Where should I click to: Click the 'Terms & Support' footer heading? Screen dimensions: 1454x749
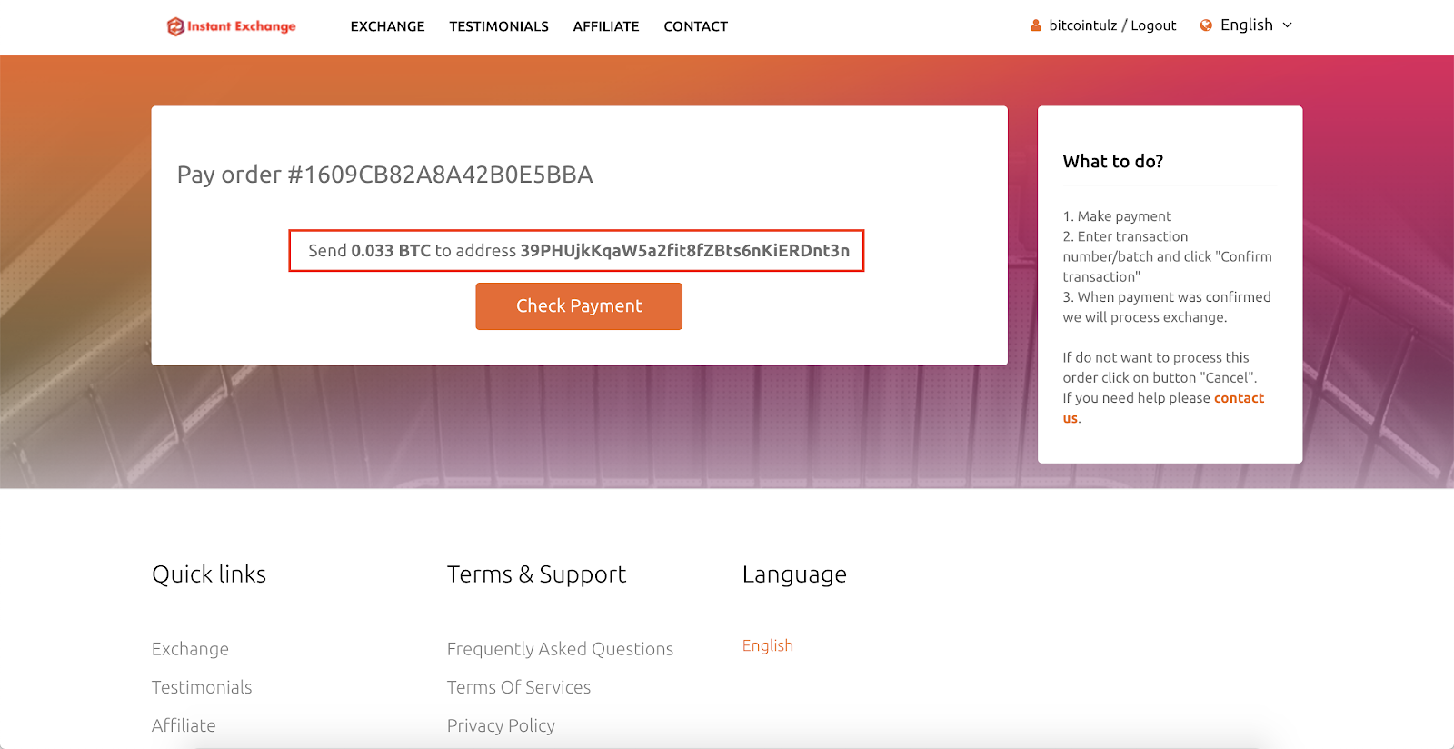pyautogui.click(x=536, y=574)
